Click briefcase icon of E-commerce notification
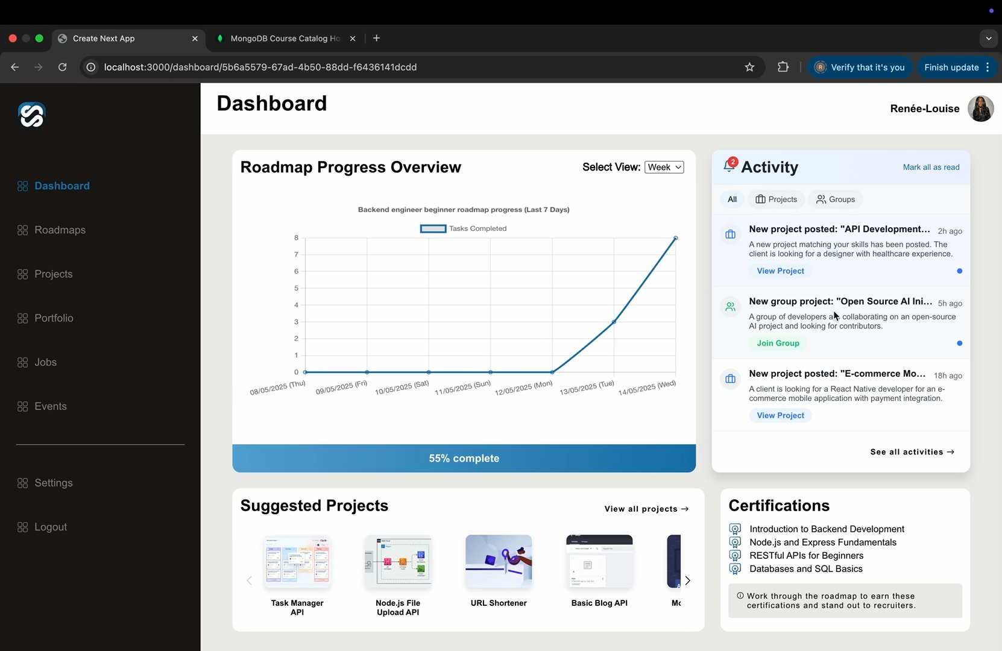 [x=730, y=379]
